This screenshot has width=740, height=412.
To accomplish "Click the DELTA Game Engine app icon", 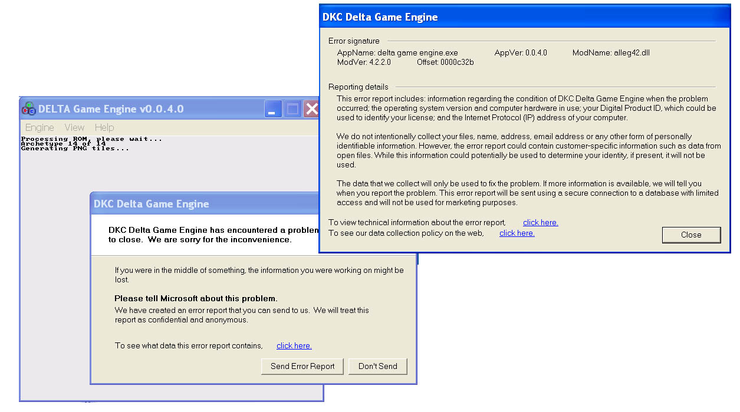I will coord(28,108).
